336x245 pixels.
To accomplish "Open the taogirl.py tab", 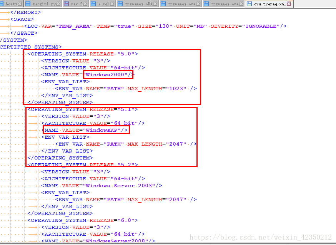I will (x=44, y=4).
